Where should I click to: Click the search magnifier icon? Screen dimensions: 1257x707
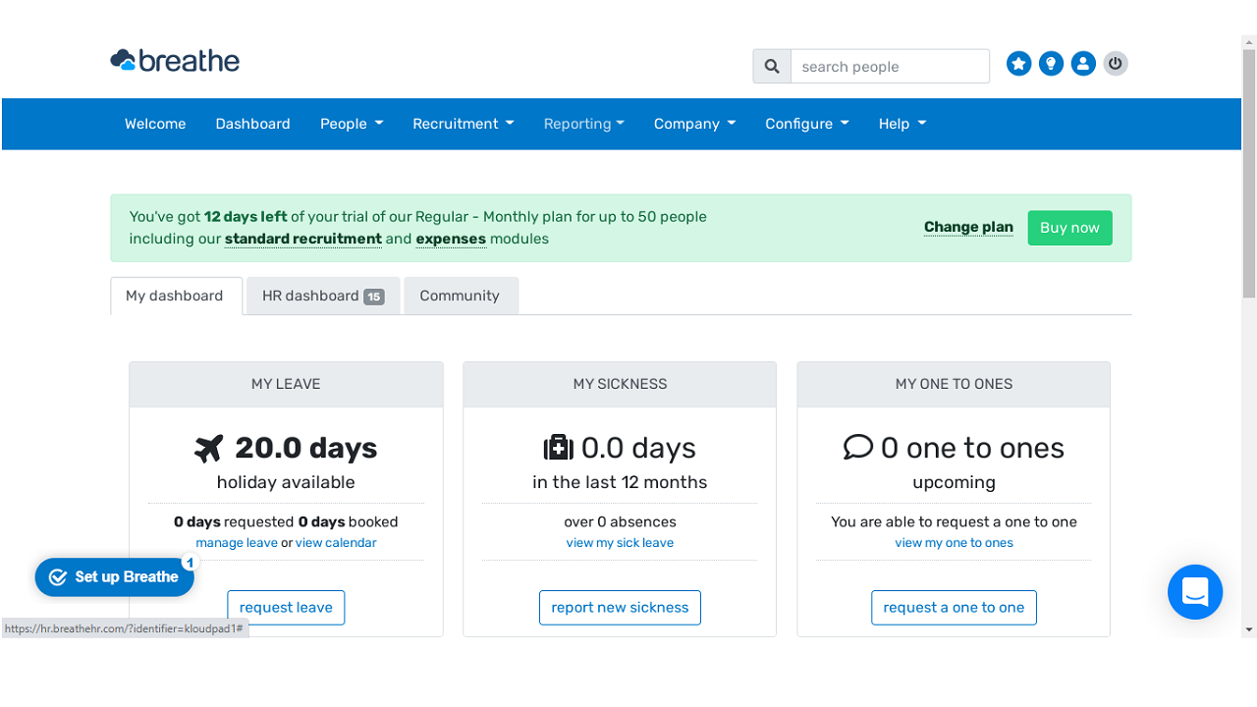[x=772, y=67]
